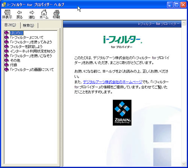Open the book icon beside 付録
188x168 pixels.
tap(6, 65)
